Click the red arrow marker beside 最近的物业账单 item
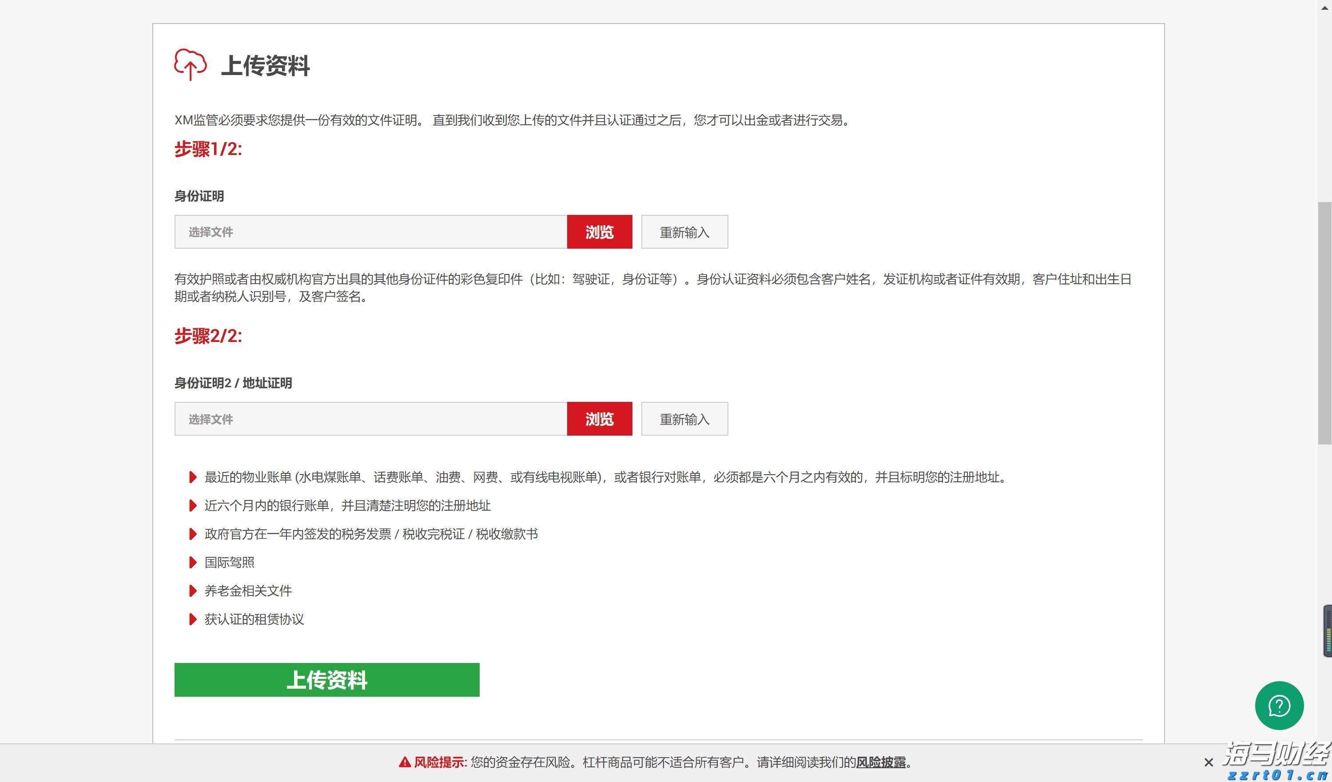The width and height of the screenshot is (1332, 782). click(x=192, y=477)
